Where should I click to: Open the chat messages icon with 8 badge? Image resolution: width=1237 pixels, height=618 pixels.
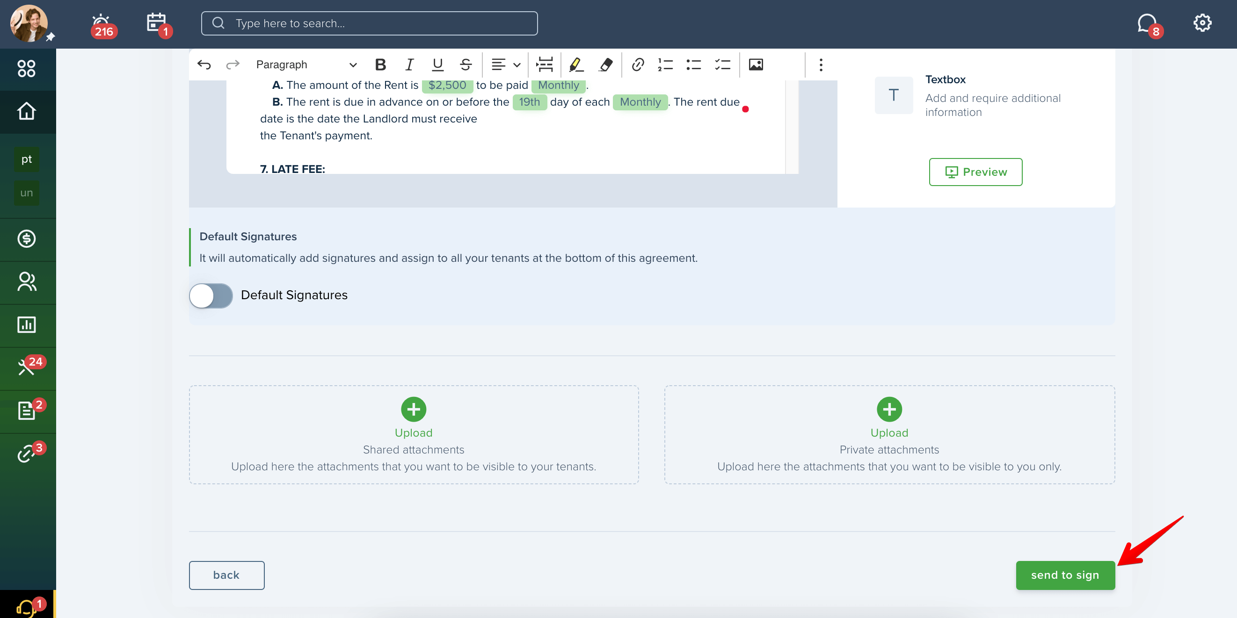pyautogui.click(x=1148, y=24)
